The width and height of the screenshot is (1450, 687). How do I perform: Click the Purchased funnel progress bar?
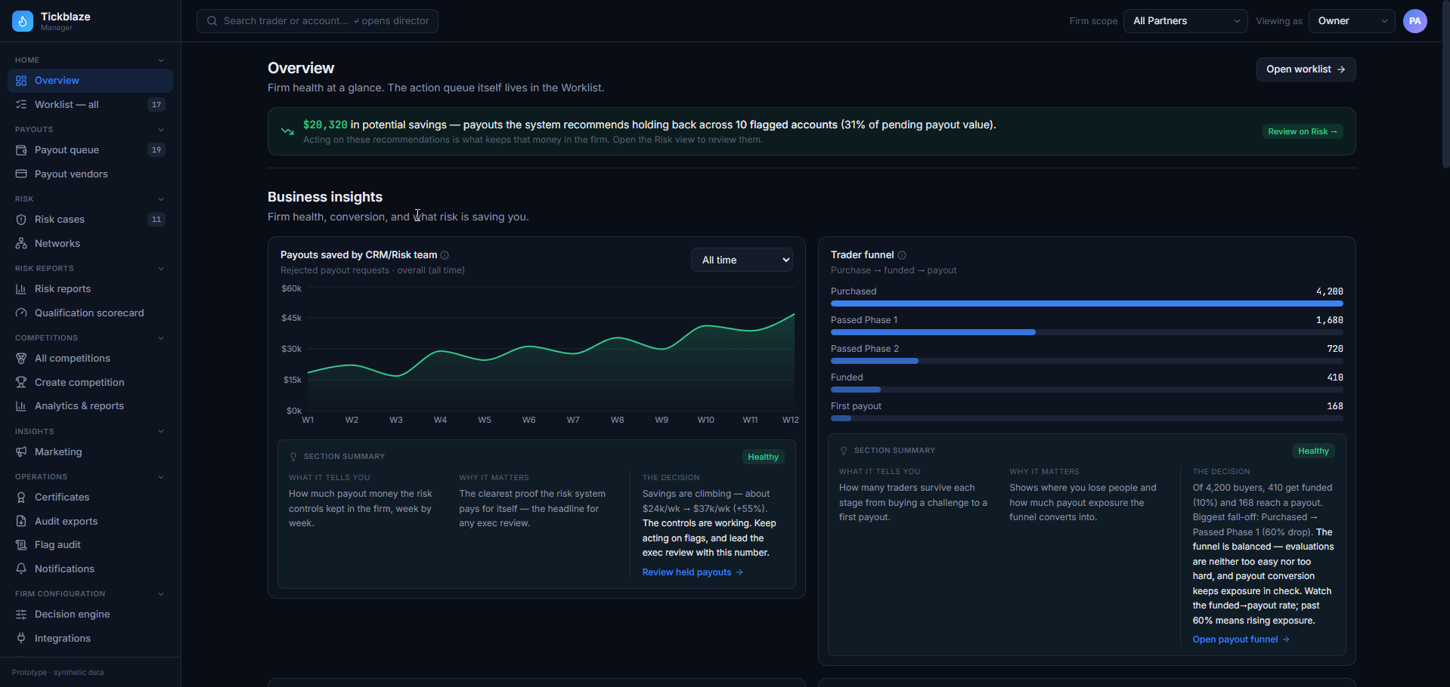1087,303
